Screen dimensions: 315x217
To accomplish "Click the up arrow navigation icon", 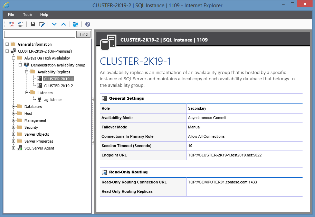I will point(64,24).
